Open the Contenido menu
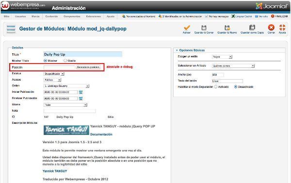 click(x=51, y=17)
